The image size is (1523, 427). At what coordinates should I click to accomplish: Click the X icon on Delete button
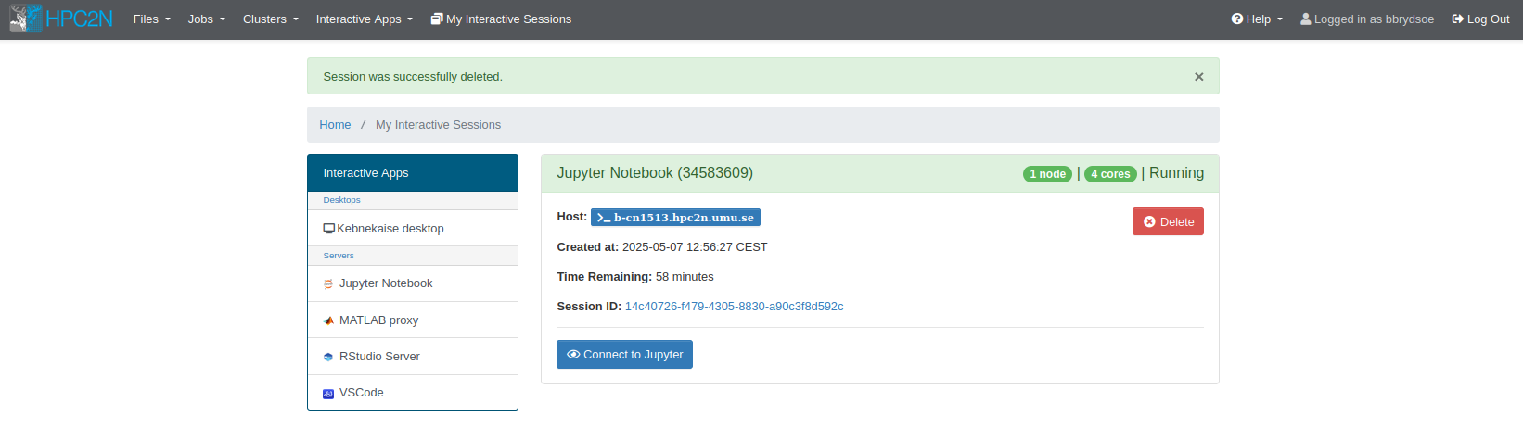click(x=1150, y=222)
